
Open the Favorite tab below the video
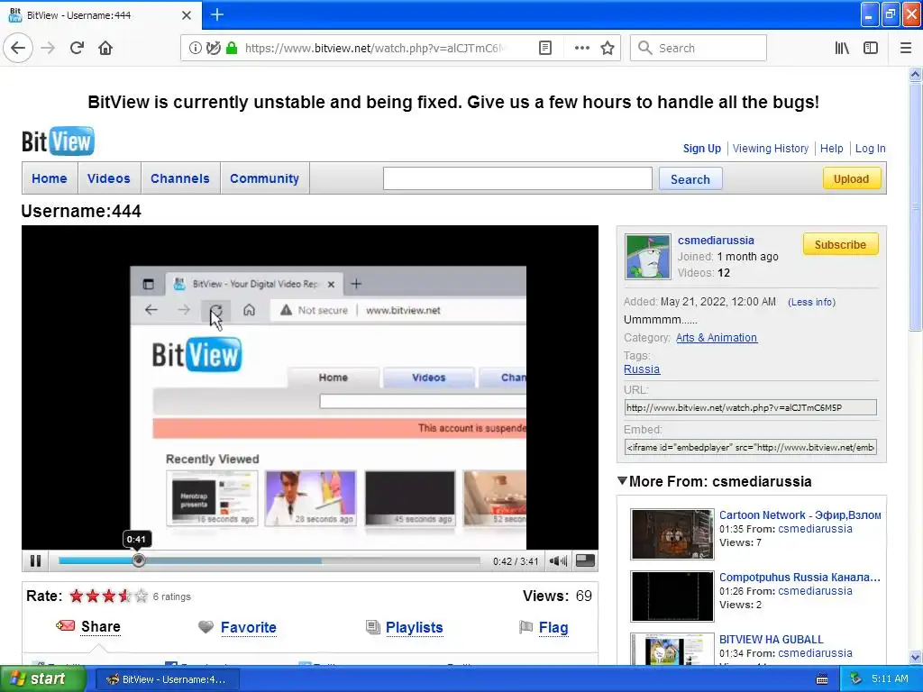[249, 627]
